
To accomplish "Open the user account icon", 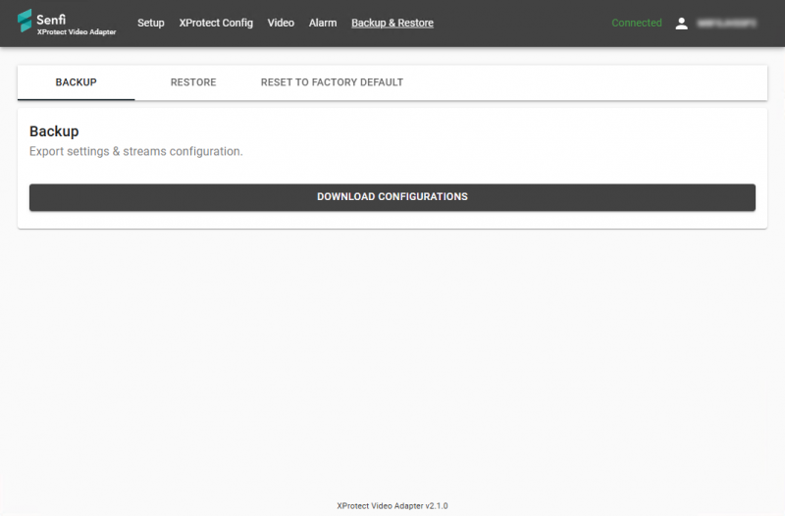I will (x=682, y=24).
